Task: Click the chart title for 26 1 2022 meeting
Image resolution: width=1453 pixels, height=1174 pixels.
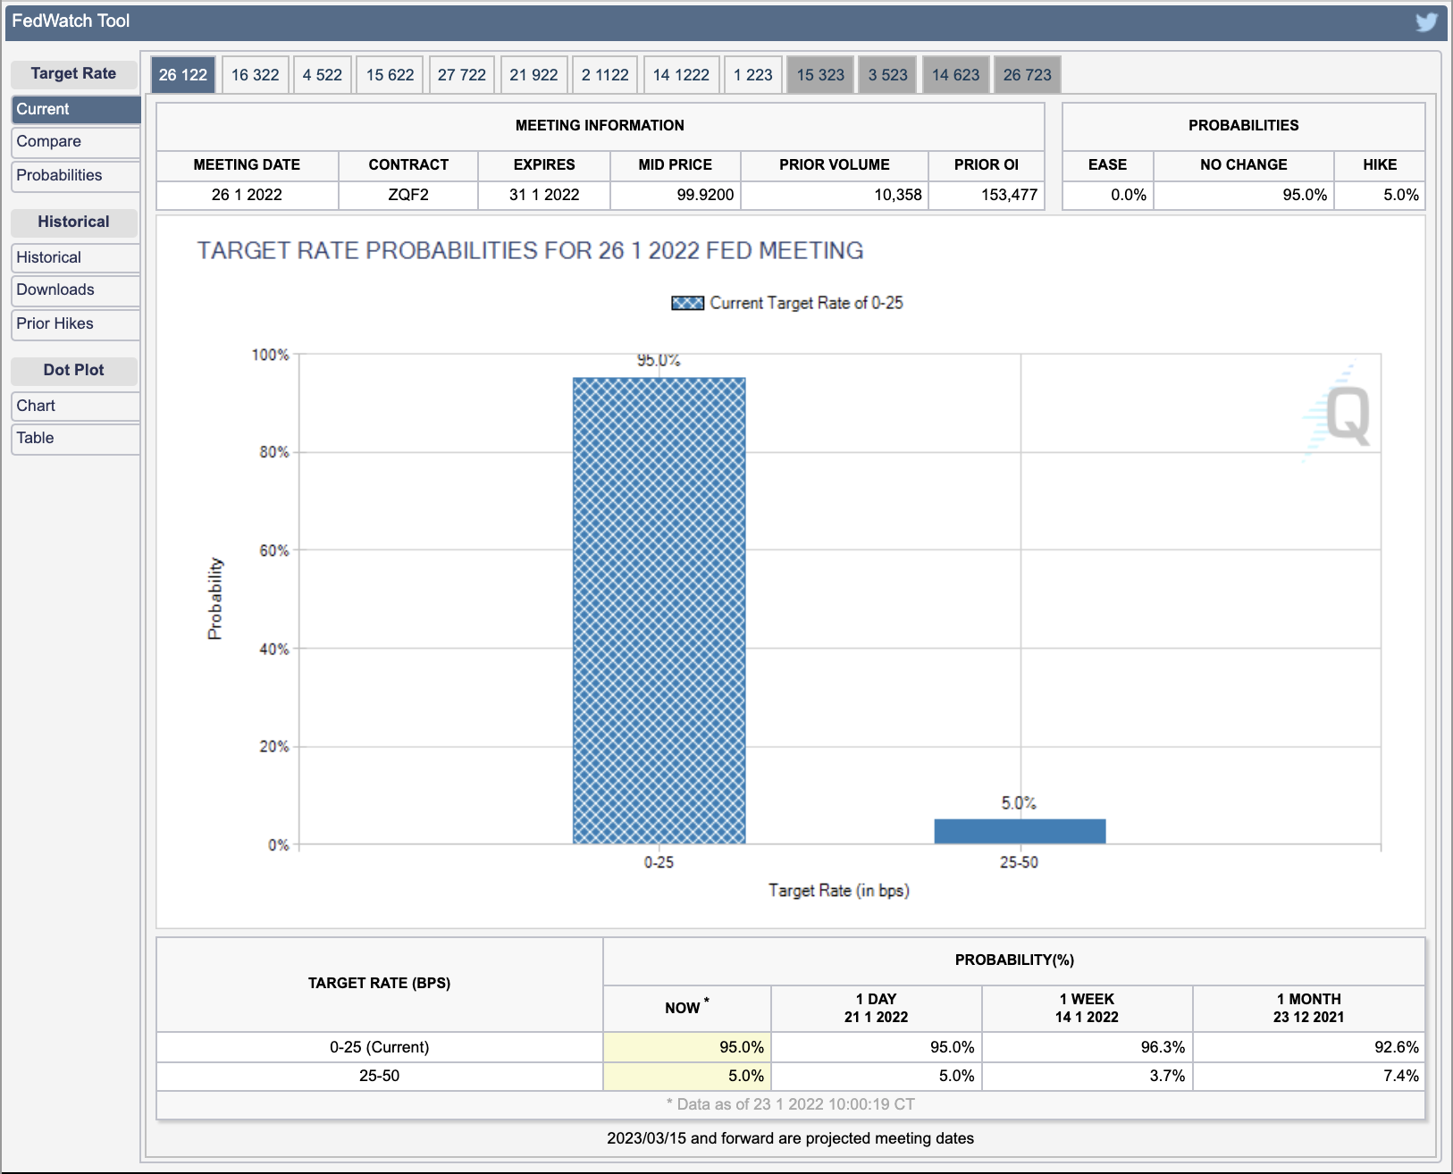Action: coord(531,250)
